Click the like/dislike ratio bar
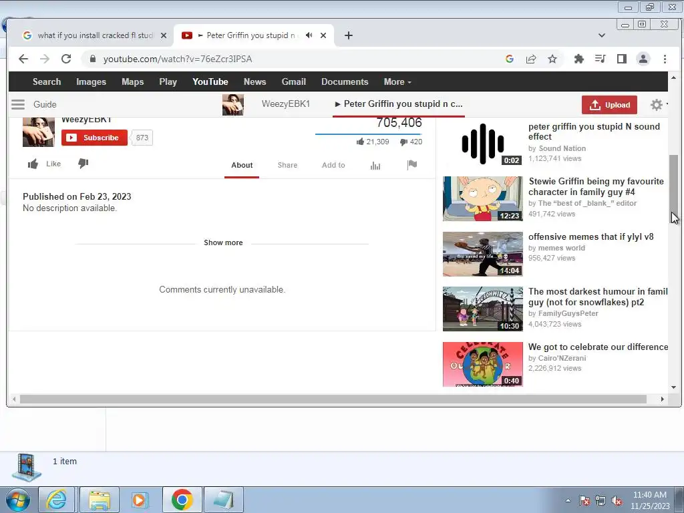 (x=368, y=134)
